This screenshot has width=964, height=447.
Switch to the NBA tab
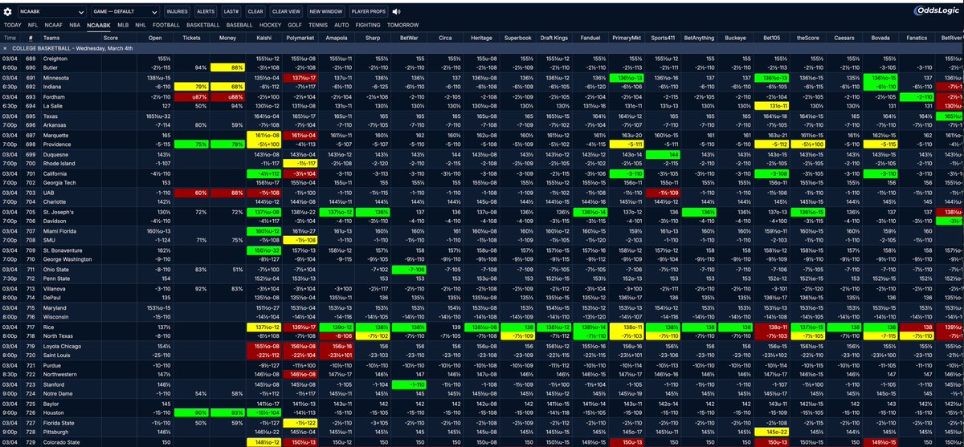pyautogui.click(x=75, y=25)
